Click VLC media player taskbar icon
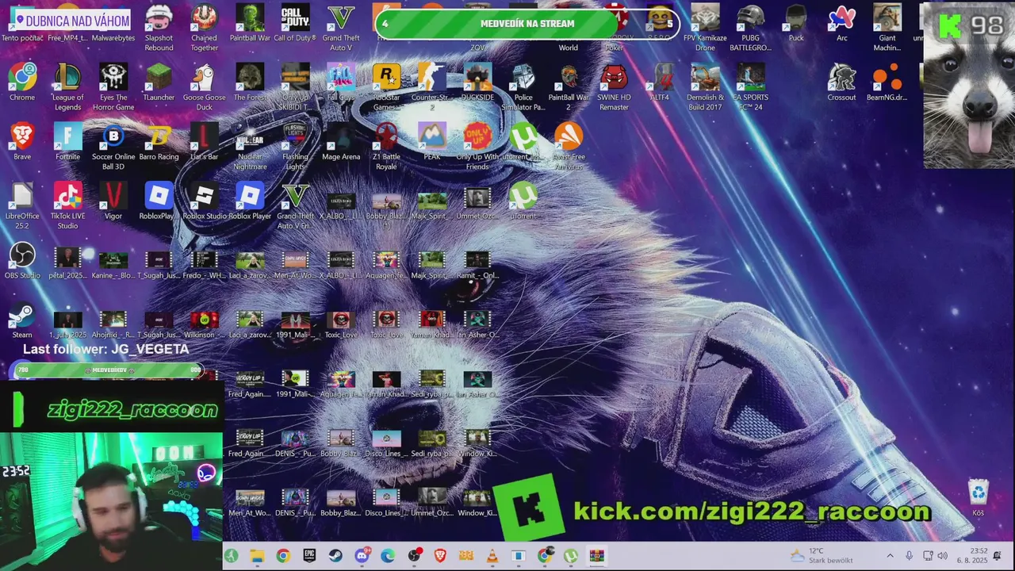The width and height of the screenshot is (1015, 571). 492,556
